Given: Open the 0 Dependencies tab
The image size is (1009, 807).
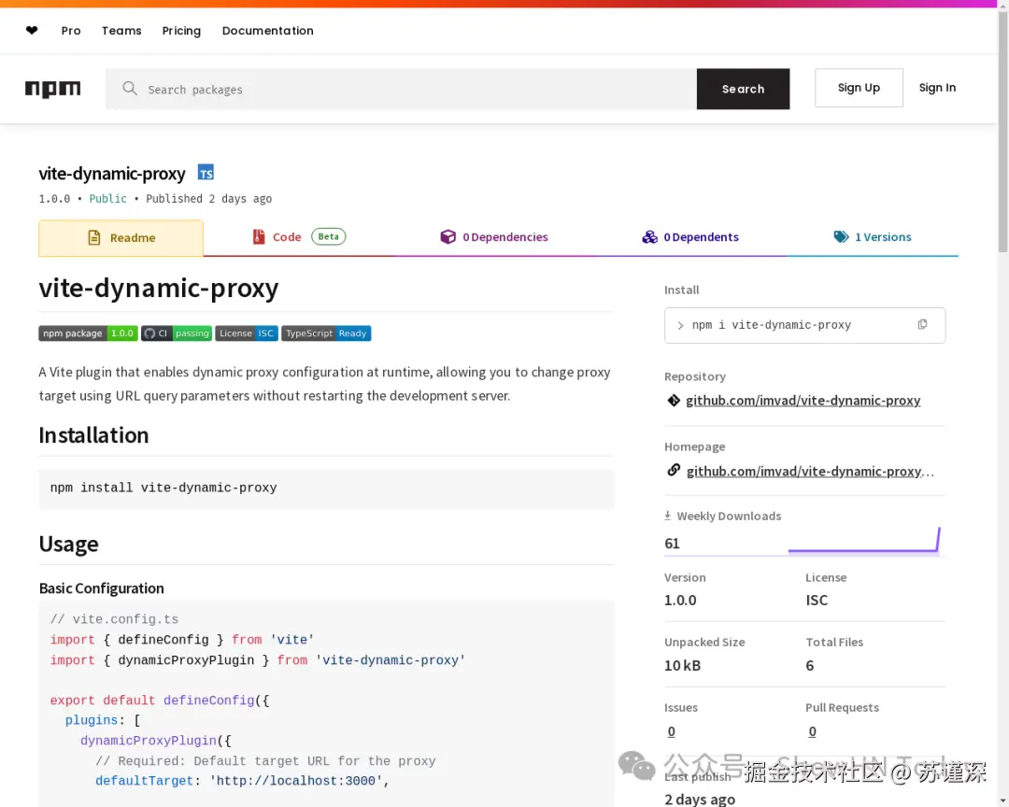Looking at the screenshot, I should 493,237.
